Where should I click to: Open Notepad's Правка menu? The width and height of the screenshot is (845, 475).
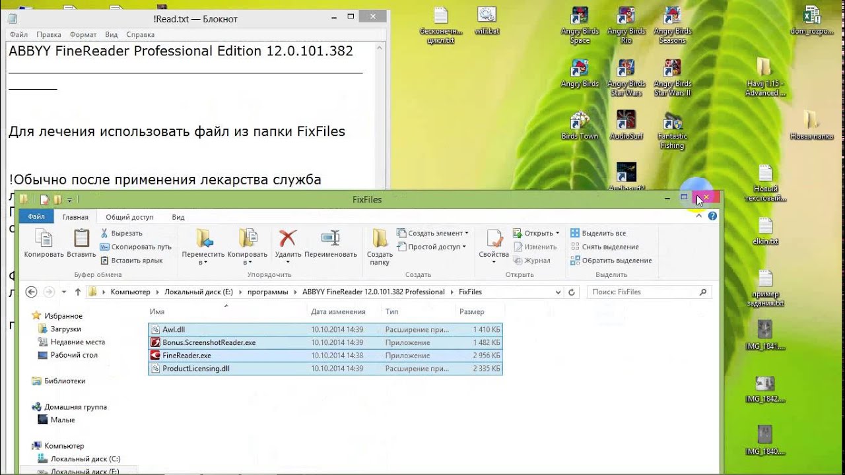tap(49, 34)
